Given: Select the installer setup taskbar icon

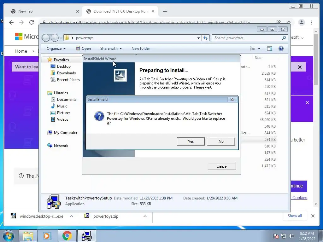Looking at the screenshot, I should 86,236.
